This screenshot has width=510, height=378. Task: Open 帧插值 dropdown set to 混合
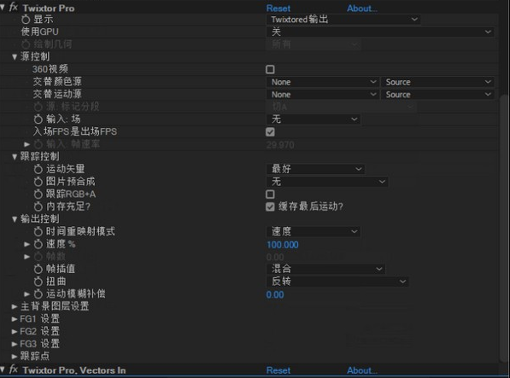[x=325, y=269]
